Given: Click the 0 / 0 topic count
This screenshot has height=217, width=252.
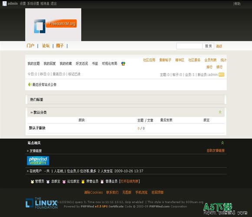Looking at the screenshot, I should pyautogui.click(x=141, y=128).
